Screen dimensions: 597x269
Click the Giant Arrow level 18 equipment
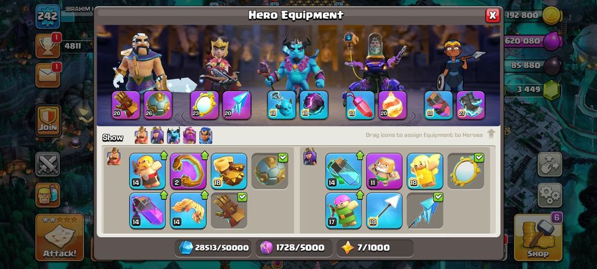(x=384, y=210)
